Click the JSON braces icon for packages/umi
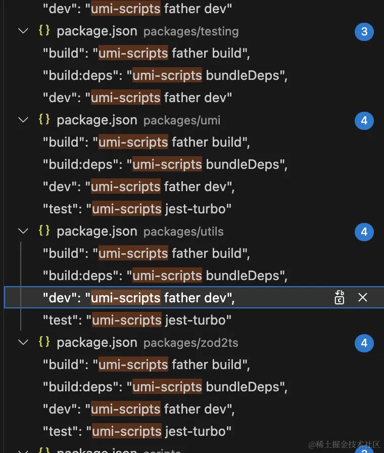Screen dimensions: 384x453 click(x=44, y=120)
